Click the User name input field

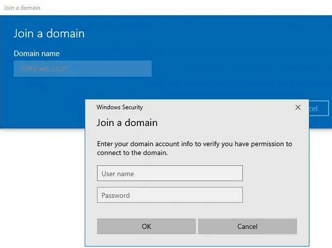pos(170,173)
